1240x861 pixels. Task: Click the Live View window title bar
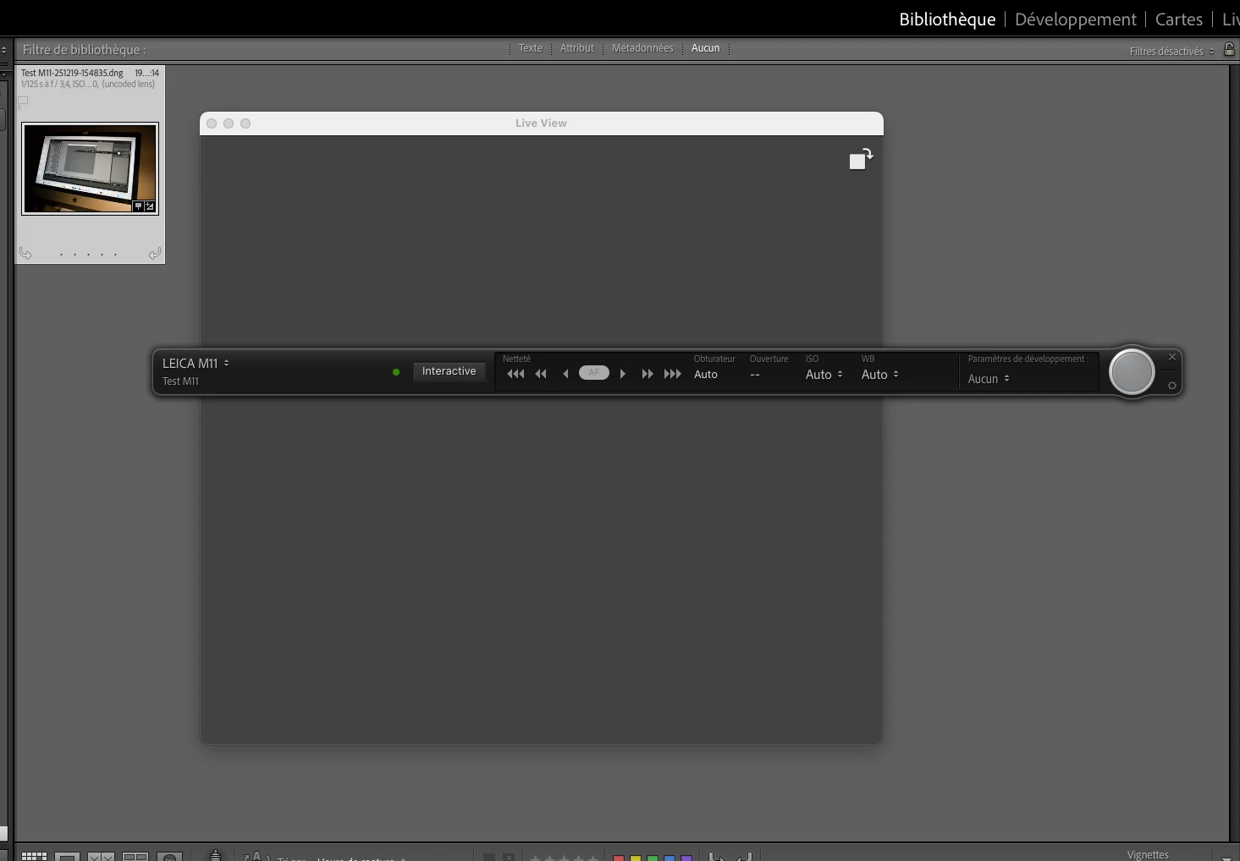pyautogui.click(x=542, y=123)
